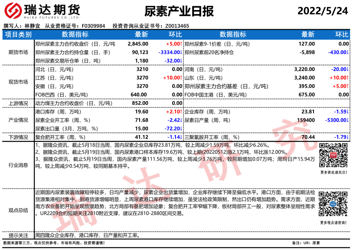Image resolution: width=352 pixels, height=250 pixels.
Task: Click the 产业情况 category cell
Action: [x=18, y=120]
